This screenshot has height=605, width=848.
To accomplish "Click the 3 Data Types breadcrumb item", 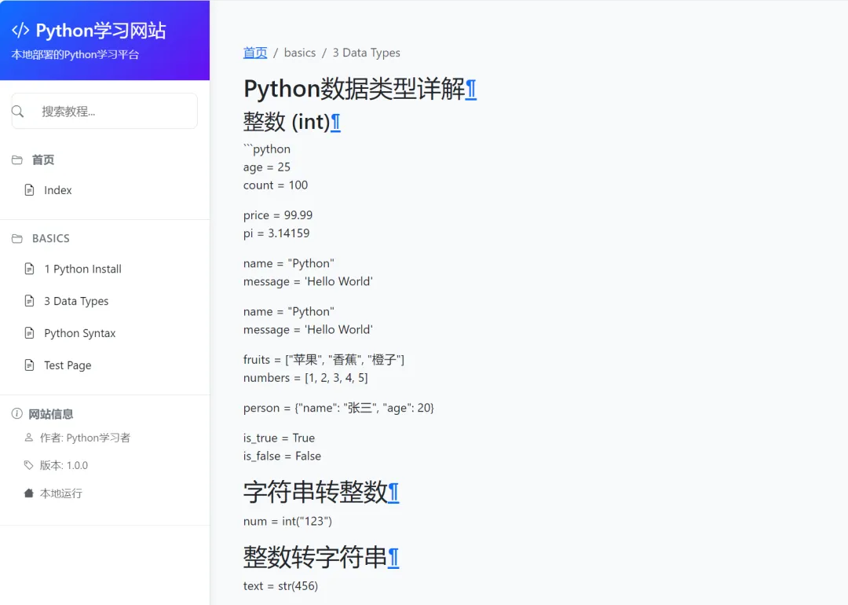I will click(x=366, y=53).
